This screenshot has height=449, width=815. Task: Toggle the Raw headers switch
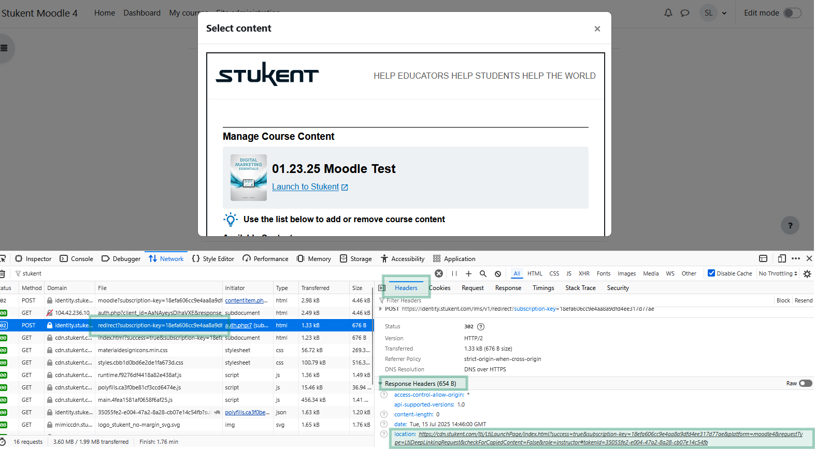806,383
